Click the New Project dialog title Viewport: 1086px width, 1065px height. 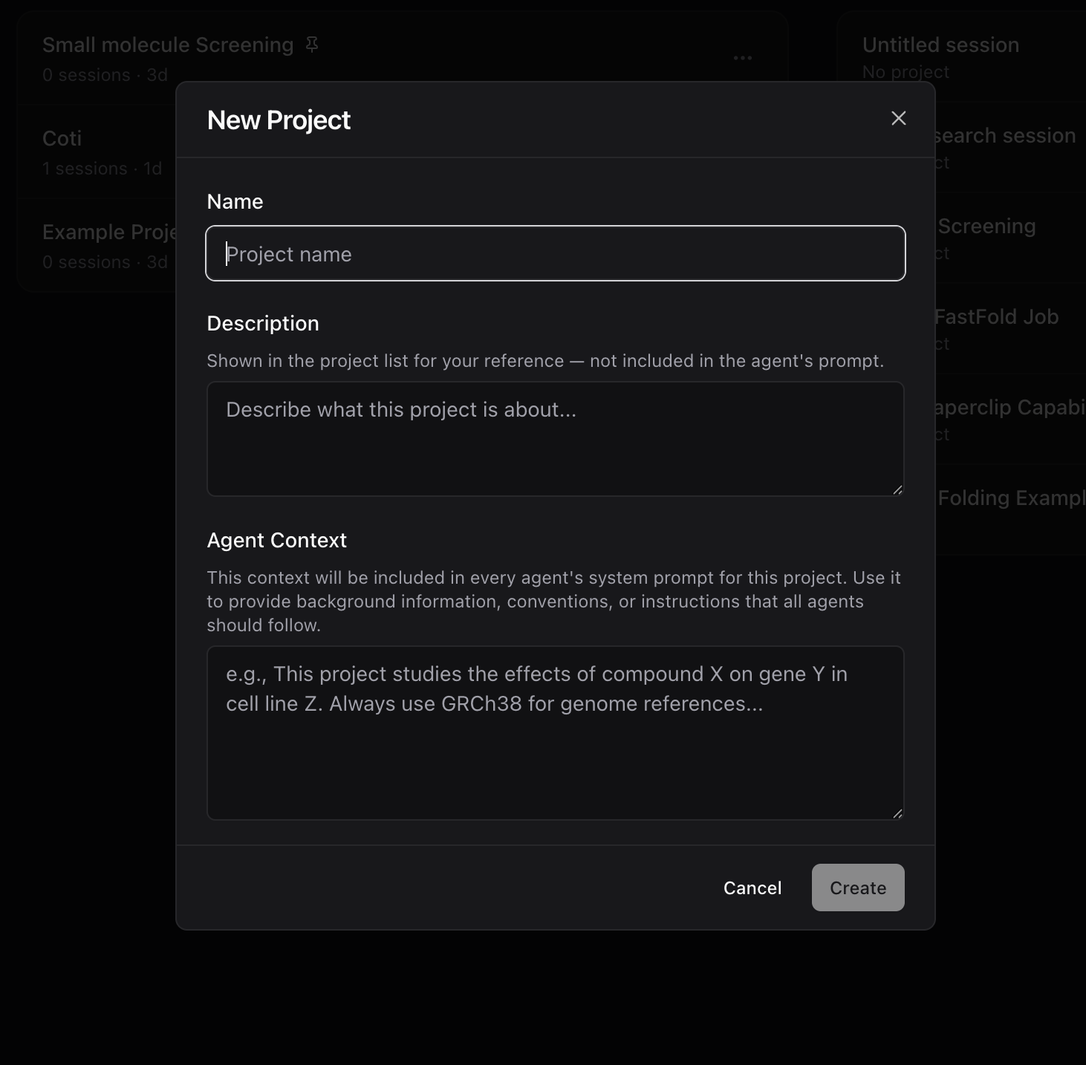(x=279, y=120)
